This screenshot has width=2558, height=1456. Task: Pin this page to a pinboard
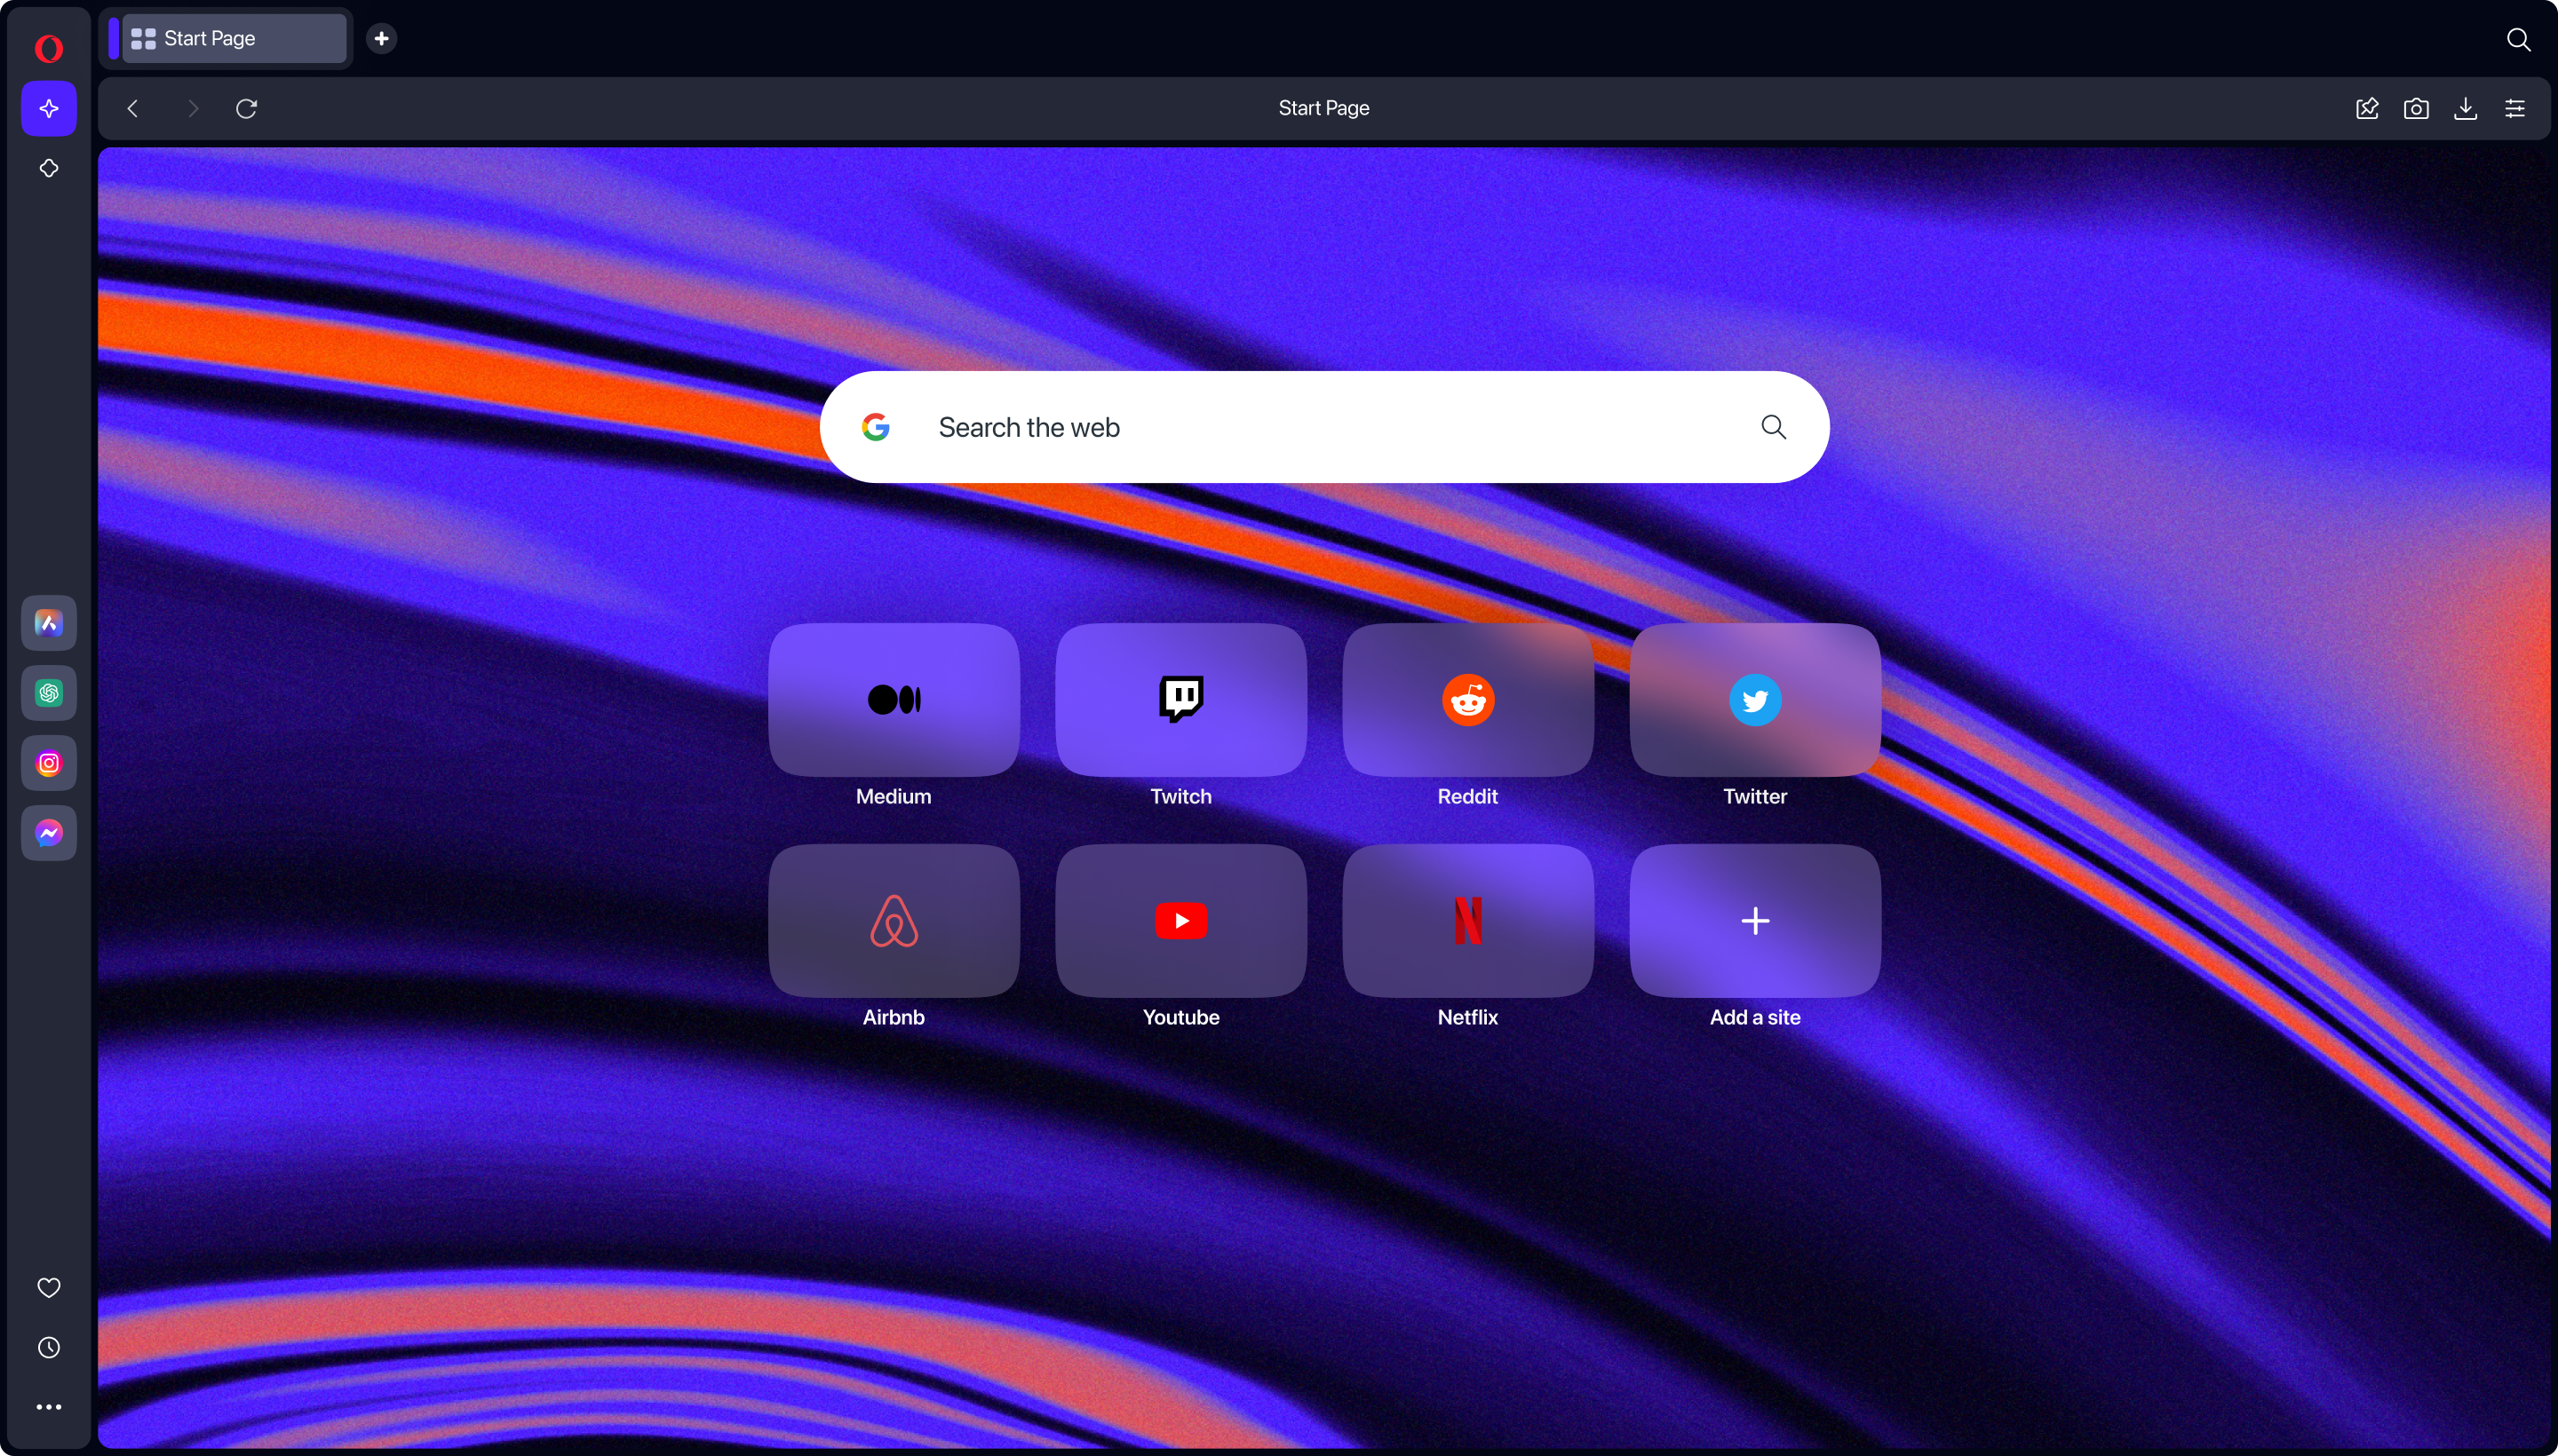[2367, 108]
